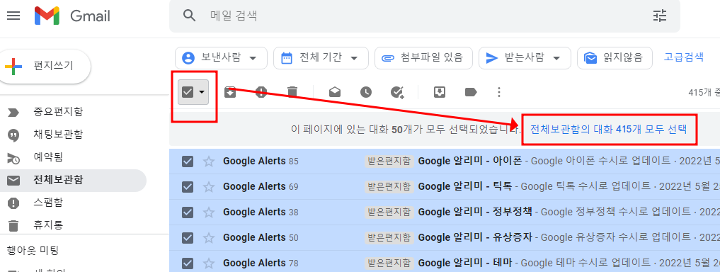Uncheck the 정부정책 alert email checkbox
Screen dimensions: 720x272
point(188,212)
